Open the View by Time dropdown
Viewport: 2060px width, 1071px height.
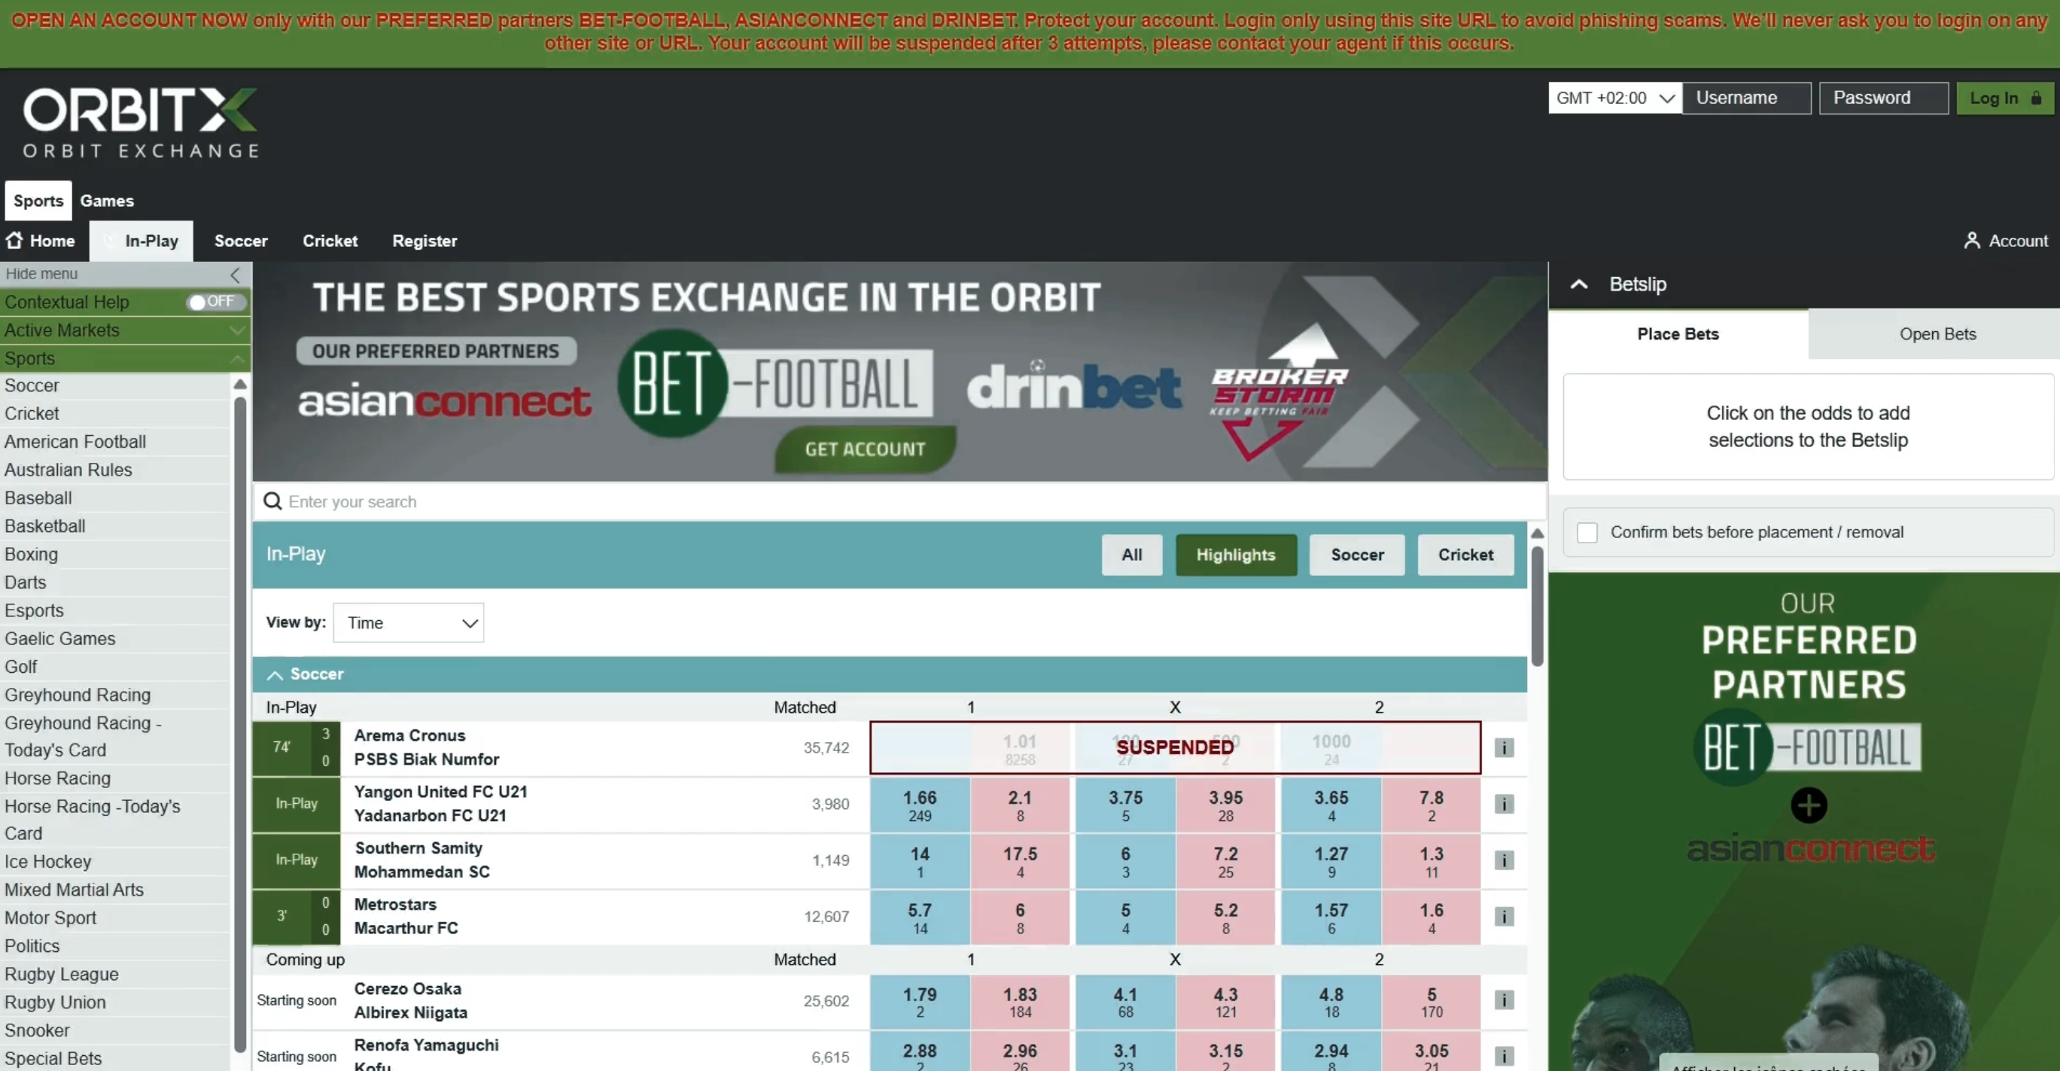(x=408, y=623)
